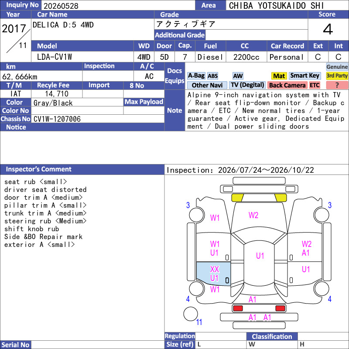The image size is (349, 349).
Task: Click the W2 mark on the hood
Action: click(x=253, y=215)
